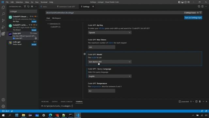Image resolution: width=209 pixels, height=118 pixels.
Task: Close the terminal panel
Action: (x=206, y=102)
